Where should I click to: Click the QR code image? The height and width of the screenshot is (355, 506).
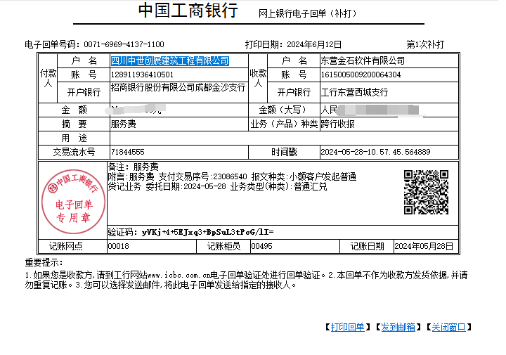pos(426,192)
